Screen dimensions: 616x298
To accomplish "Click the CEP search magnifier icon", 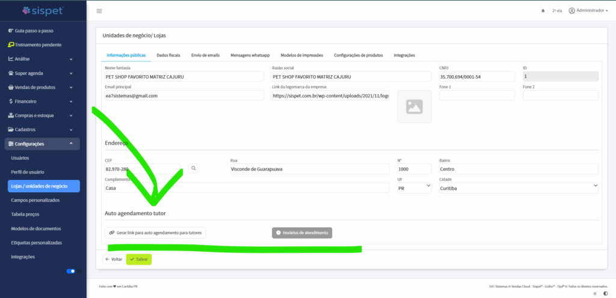I will (194, 169).
